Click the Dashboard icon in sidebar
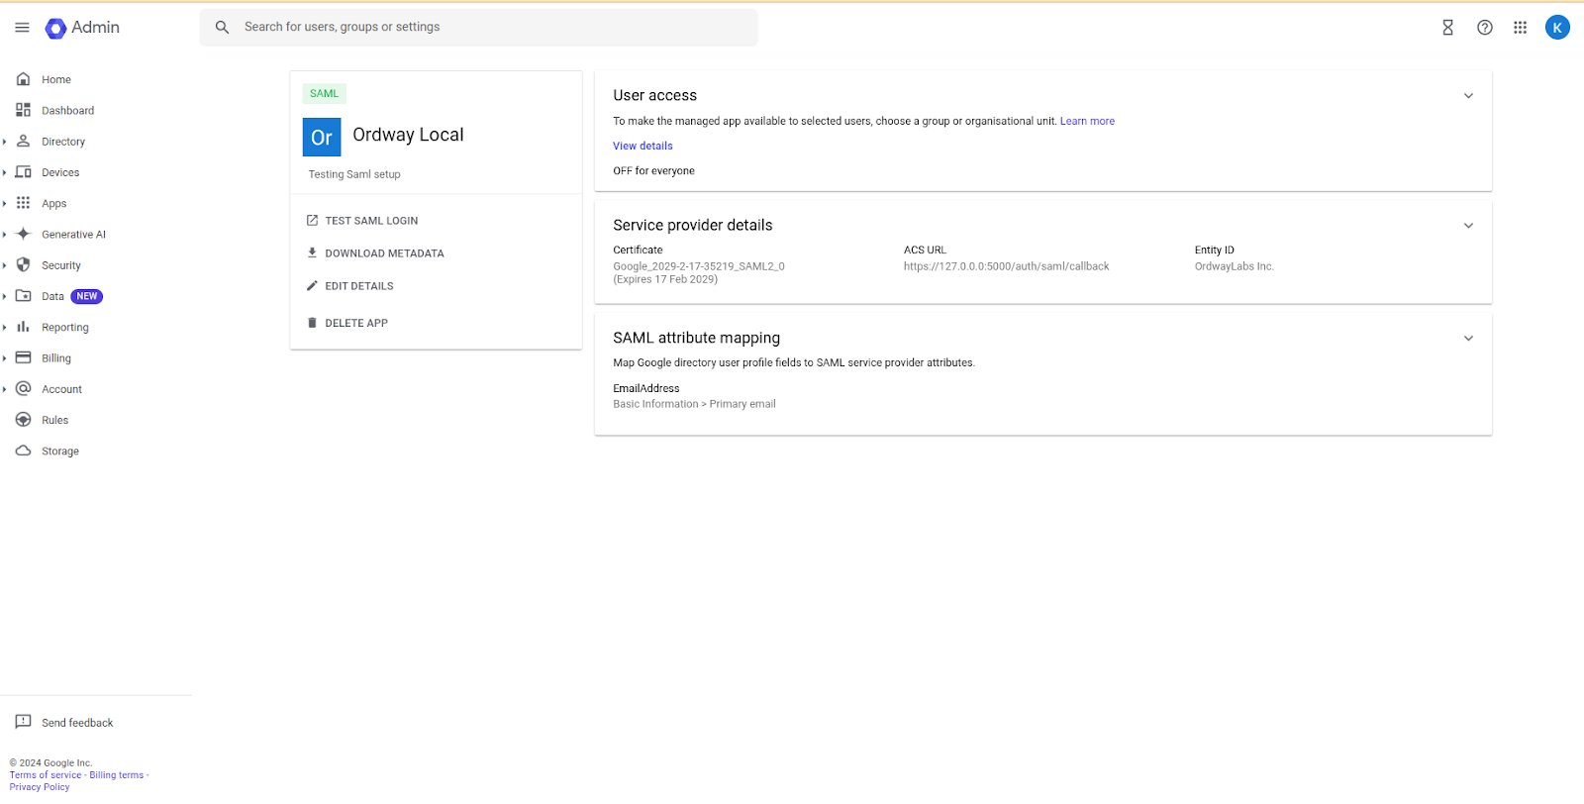Image resolution: width=1584 pixels, height=804 pixels. [23, 110]
